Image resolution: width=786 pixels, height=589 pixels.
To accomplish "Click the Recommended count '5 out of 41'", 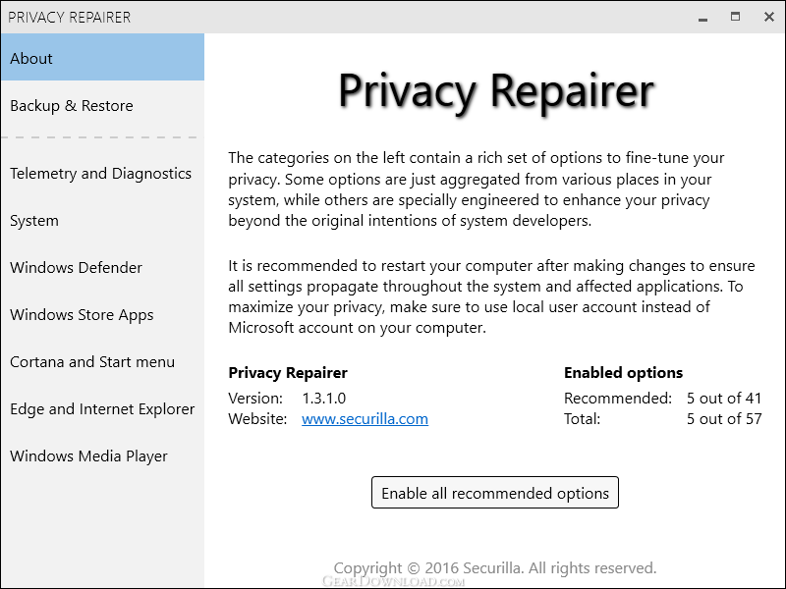I will point(724,399).
